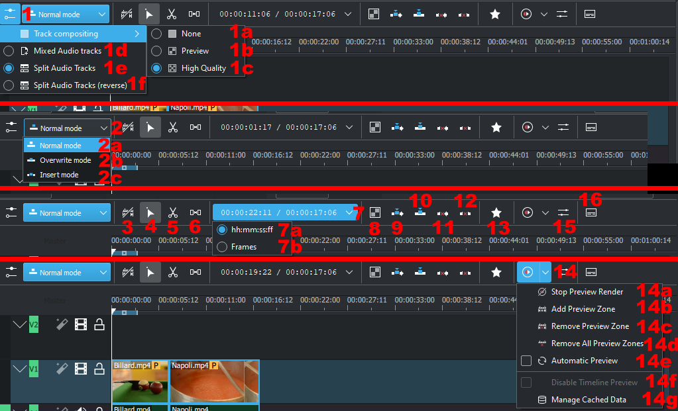Open timeline settings icon beside 00:00:11:06 toolbar
The height and width of the screenshot is (411, 678).
click(9, 15)
